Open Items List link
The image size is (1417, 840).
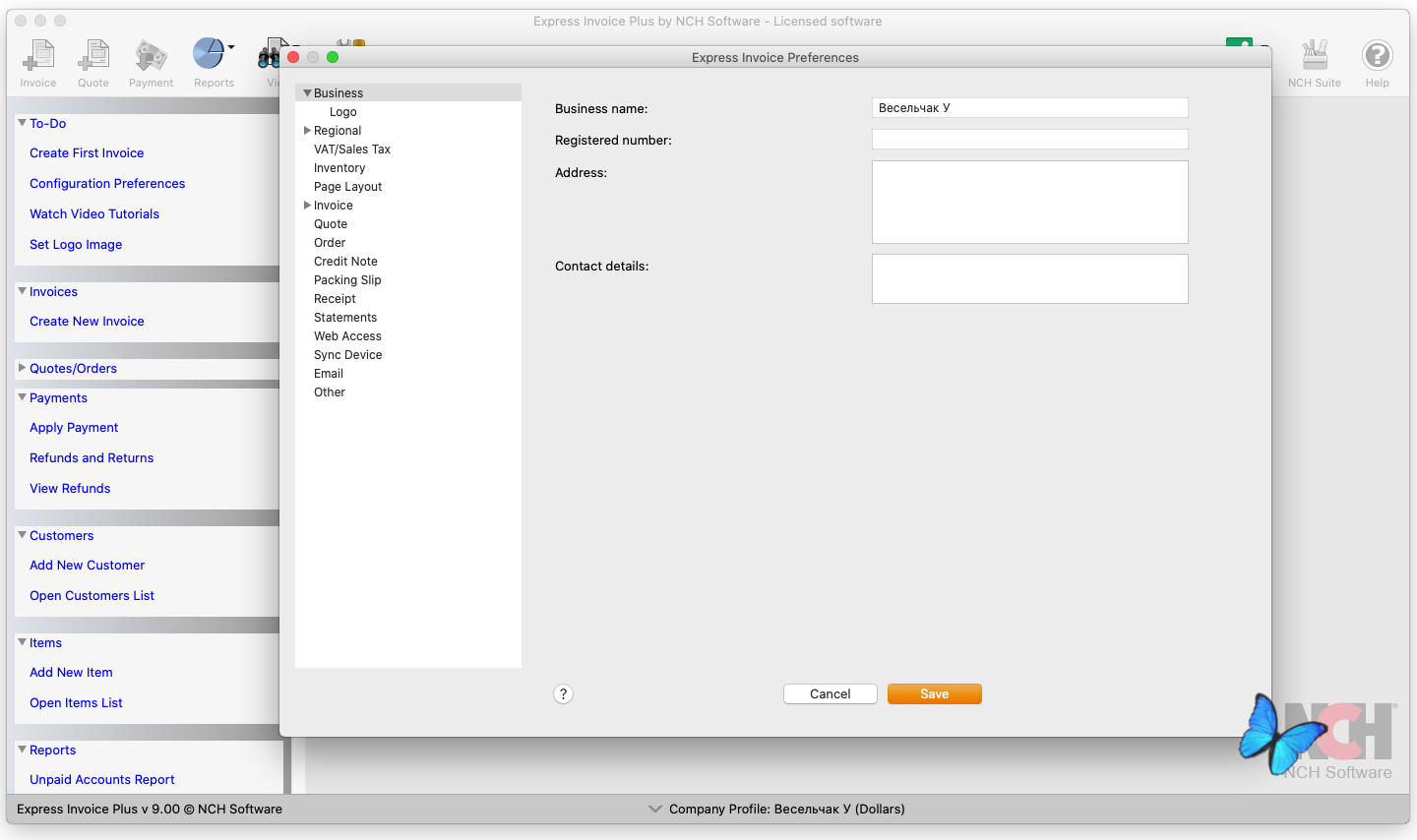tap(76, 703)
